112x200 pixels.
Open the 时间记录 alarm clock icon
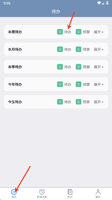click(42, 192)
